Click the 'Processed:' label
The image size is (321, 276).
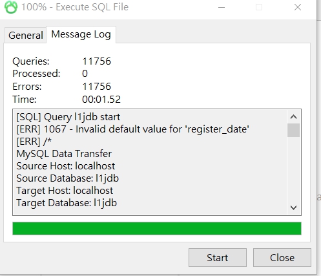point(36,74)
